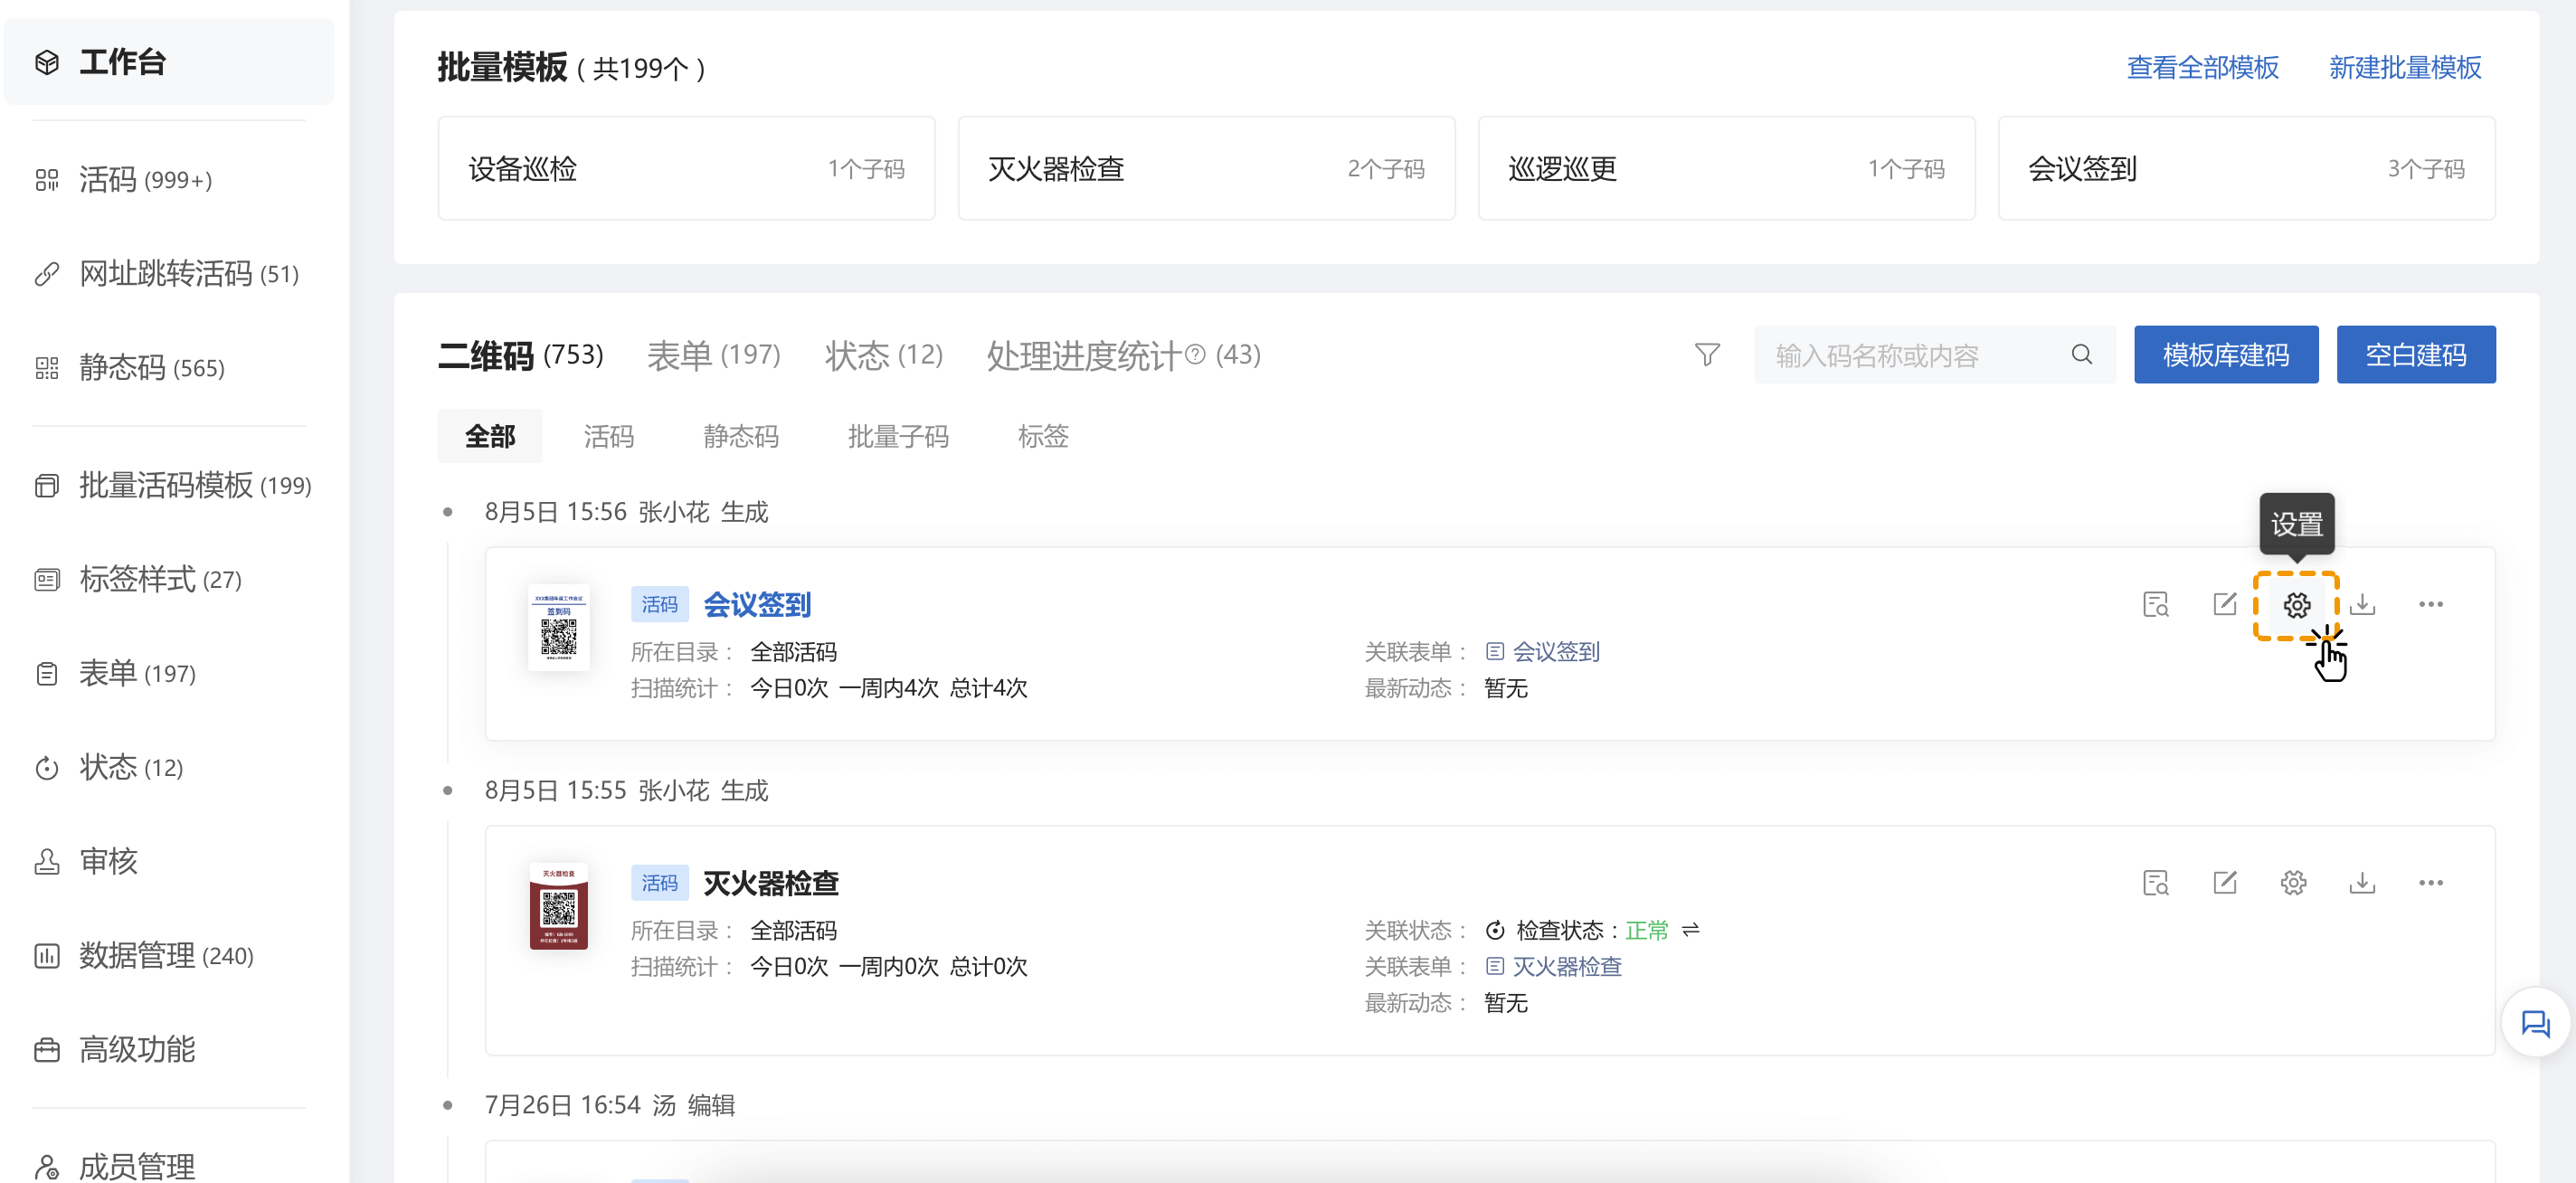
Task: Open more options for 会议签到
Action: click(x=2430, y=604)
